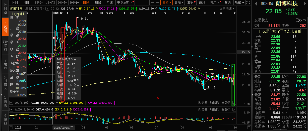
Task: Click the MA5 trend arrow indicator
Action: click(x=76, y=9)
